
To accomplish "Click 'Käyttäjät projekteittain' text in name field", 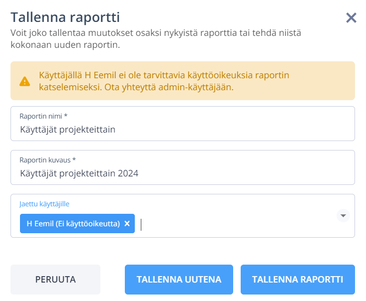I will 68,130.
